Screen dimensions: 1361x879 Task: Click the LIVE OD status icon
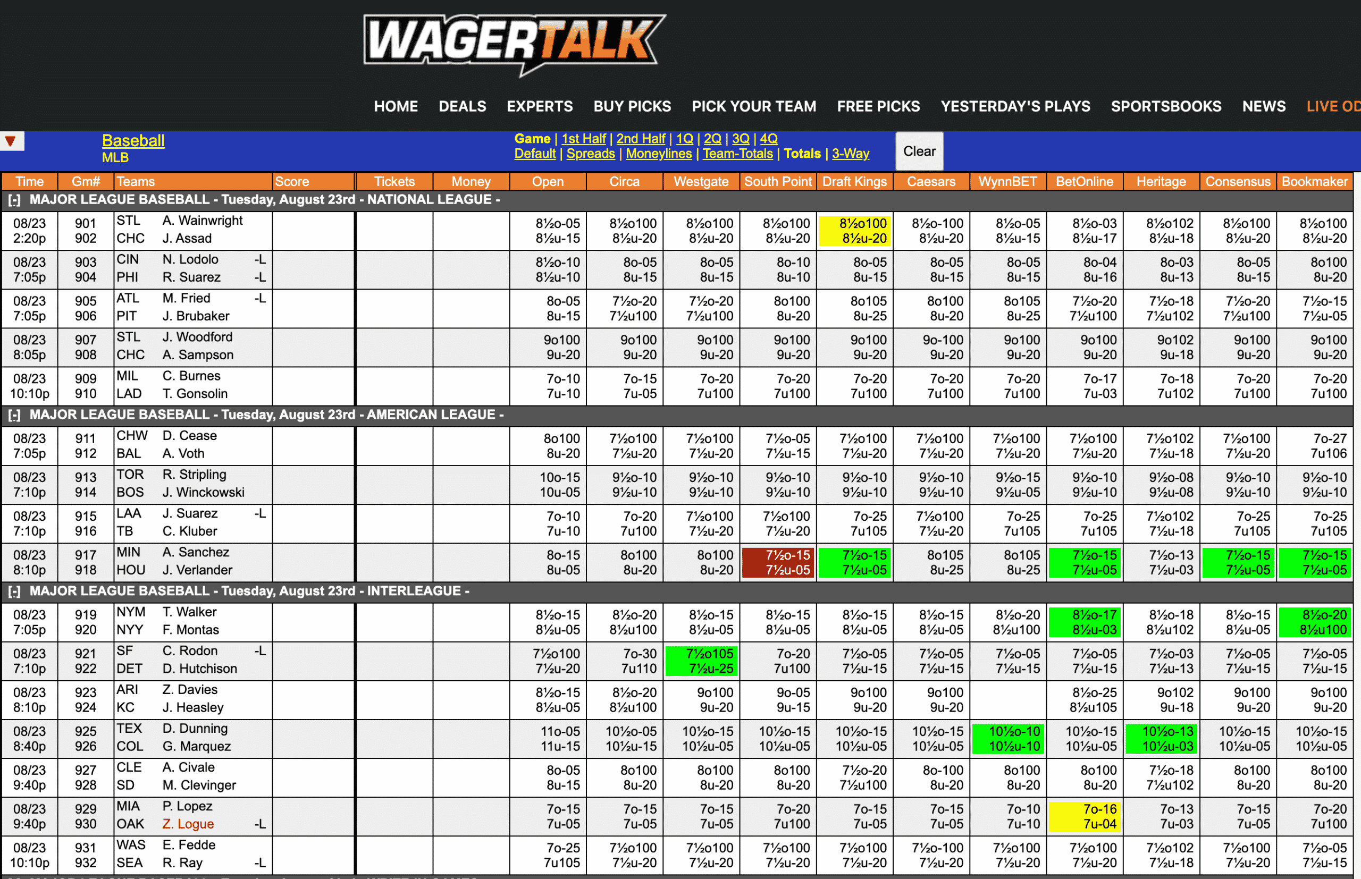click(1334, 107)
